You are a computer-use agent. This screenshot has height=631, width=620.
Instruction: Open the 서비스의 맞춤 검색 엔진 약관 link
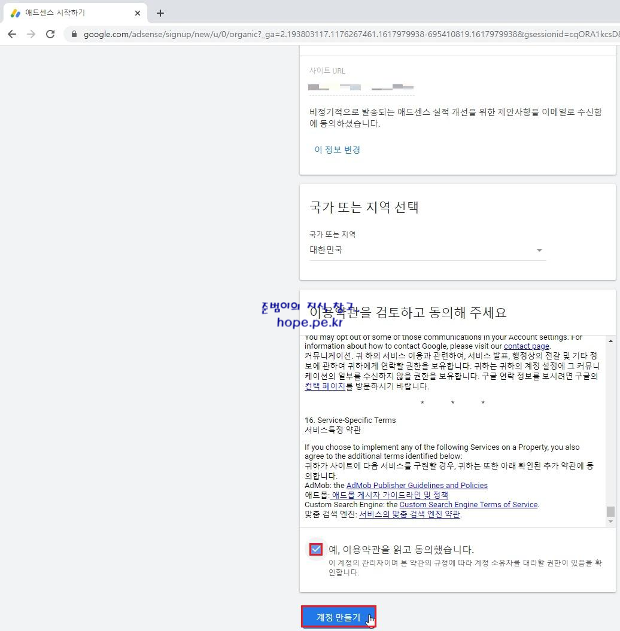(x=409, y=514)
